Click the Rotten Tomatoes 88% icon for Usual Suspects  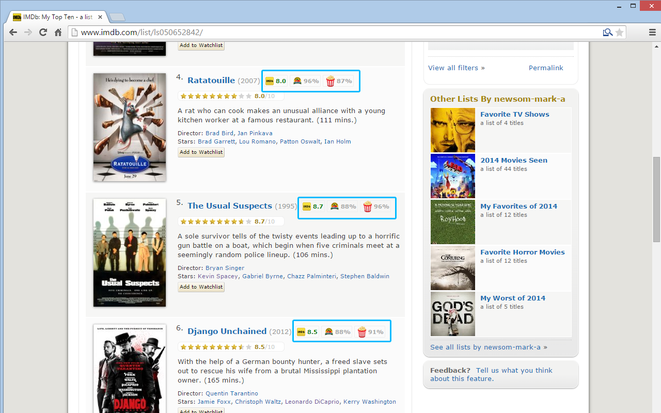(335, 206)
